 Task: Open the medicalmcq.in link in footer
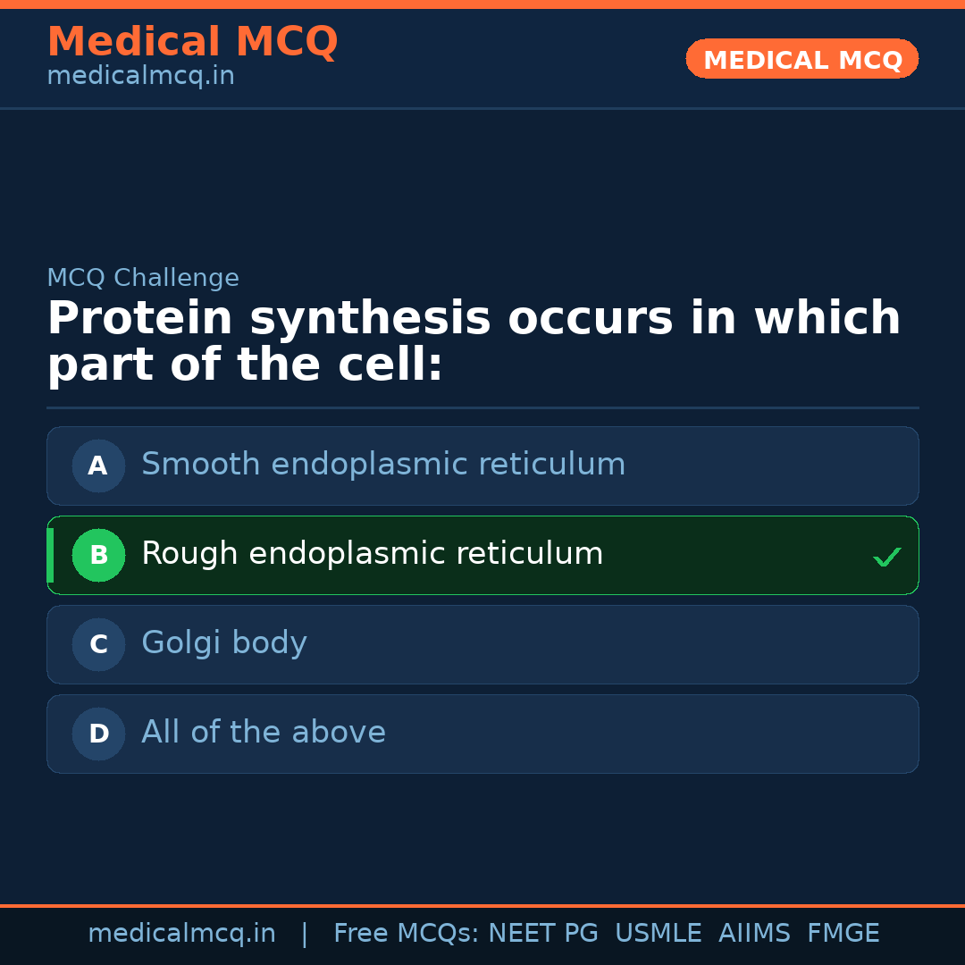[181, 934]
